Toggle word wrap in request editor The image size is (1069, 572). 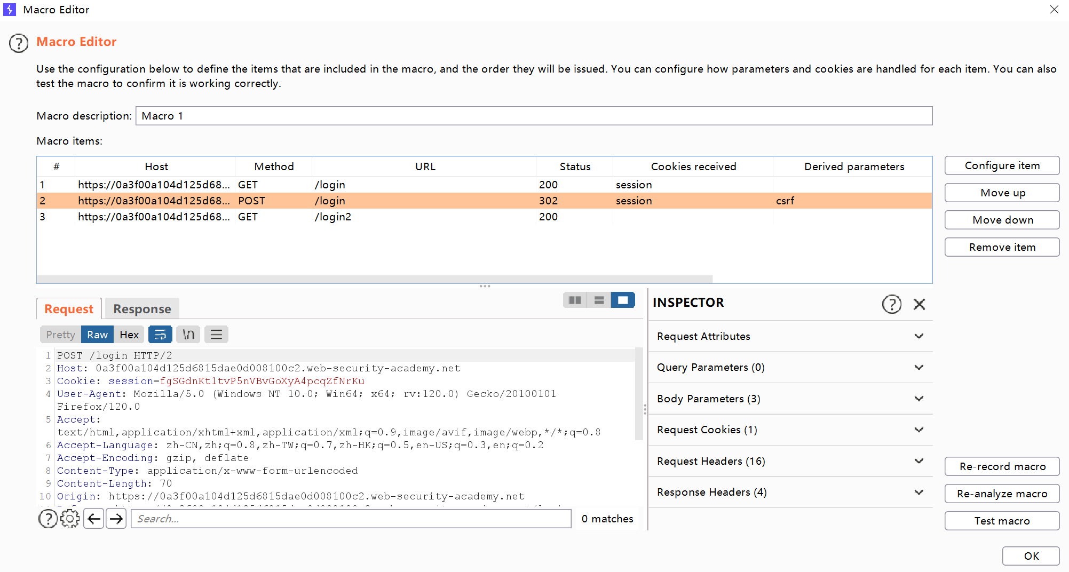pos(160,335)
